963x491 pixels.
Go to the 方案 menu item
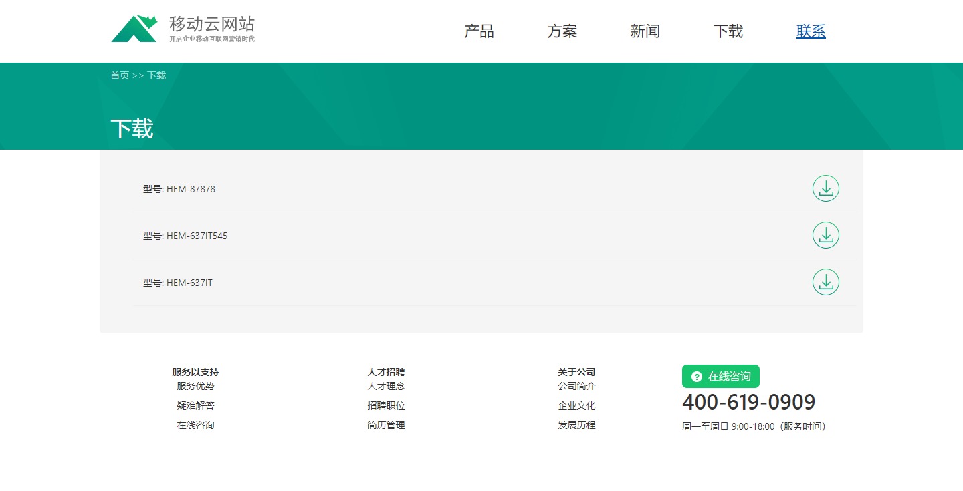[x=562, y=31]
